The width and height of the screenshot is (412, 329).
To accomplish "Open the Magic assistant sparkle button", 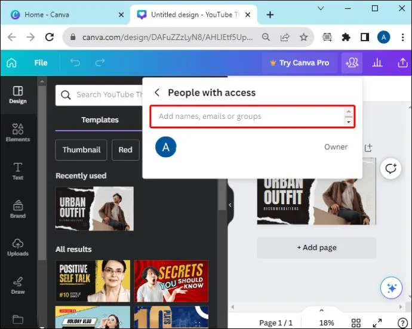I will click(391, 288).
